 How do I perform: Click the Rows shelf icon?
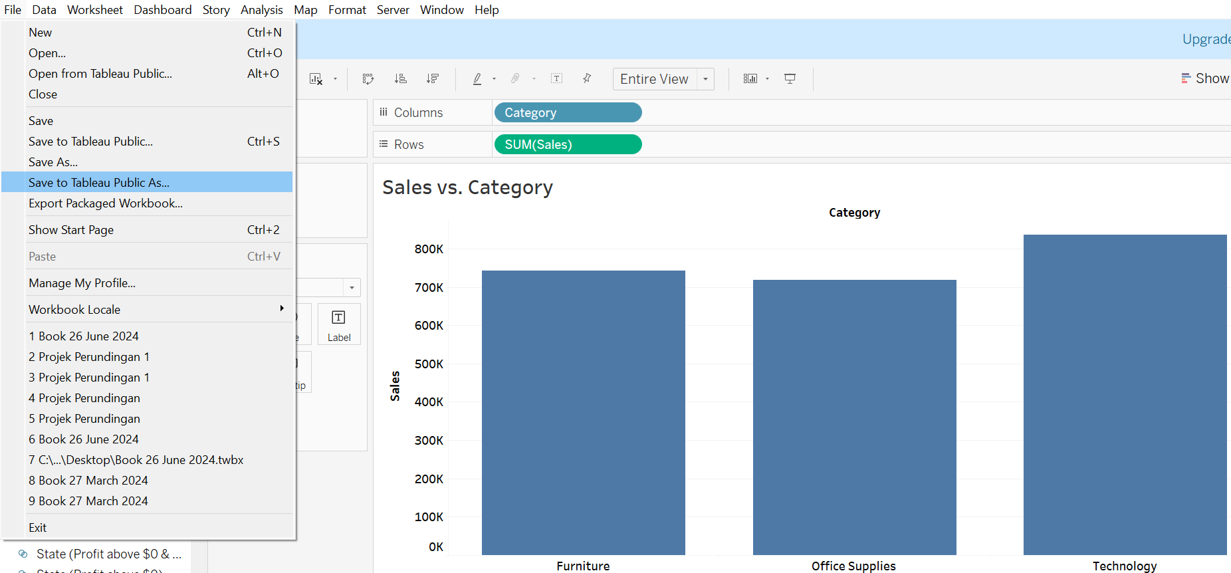pyautogui.click(x=384, y=144)
